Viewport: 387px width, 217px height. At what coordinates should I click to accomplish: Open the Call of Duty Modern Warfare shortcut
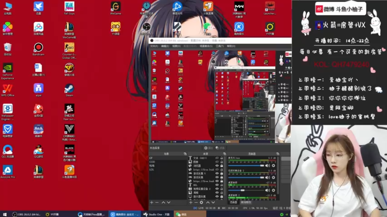(x=239, y=10)
